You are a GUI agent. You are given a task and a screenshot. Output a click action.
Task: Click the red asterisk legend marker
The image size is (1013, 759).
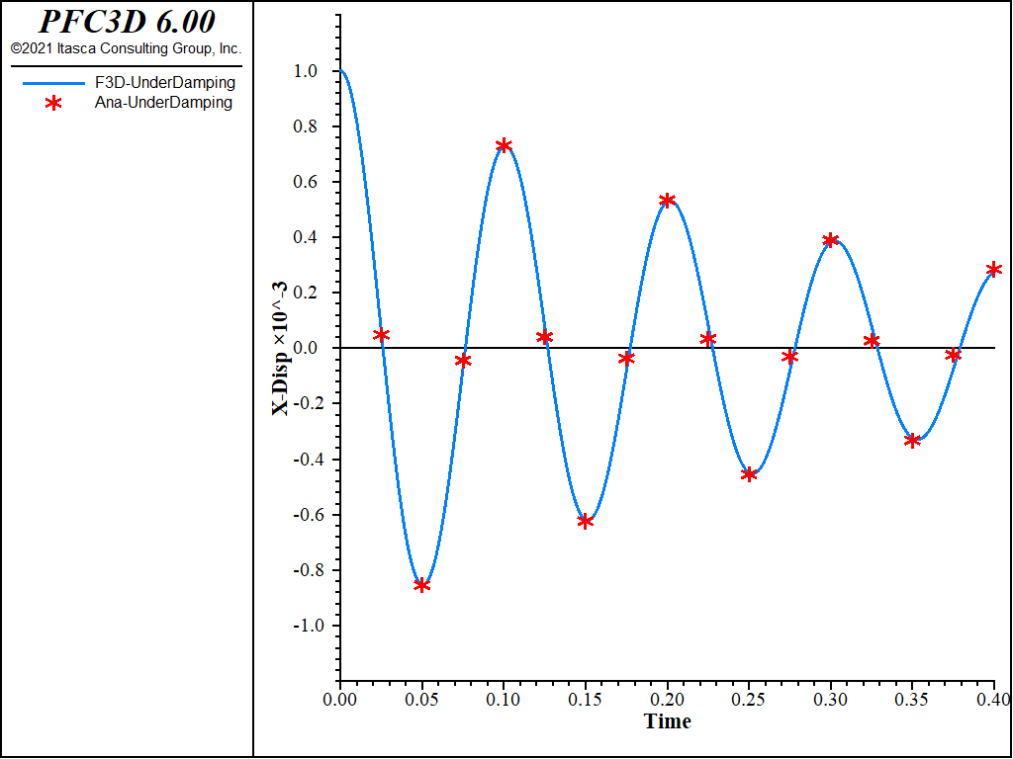point(53,103)
